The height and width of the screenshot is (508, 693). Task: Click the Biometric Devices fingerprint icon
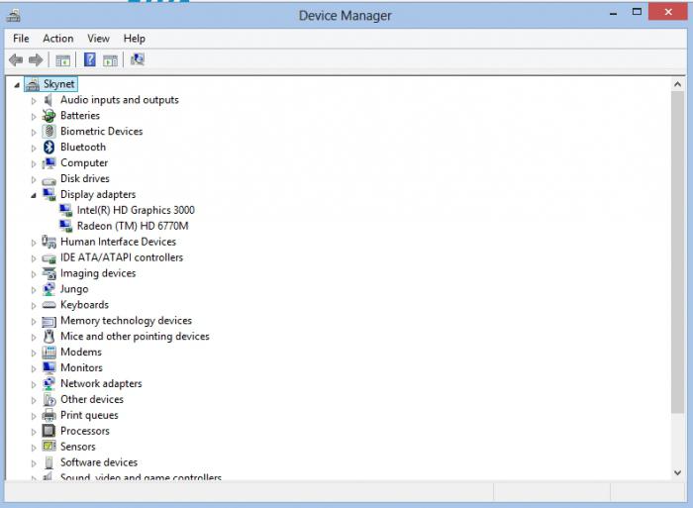click(x=49, y=132)
